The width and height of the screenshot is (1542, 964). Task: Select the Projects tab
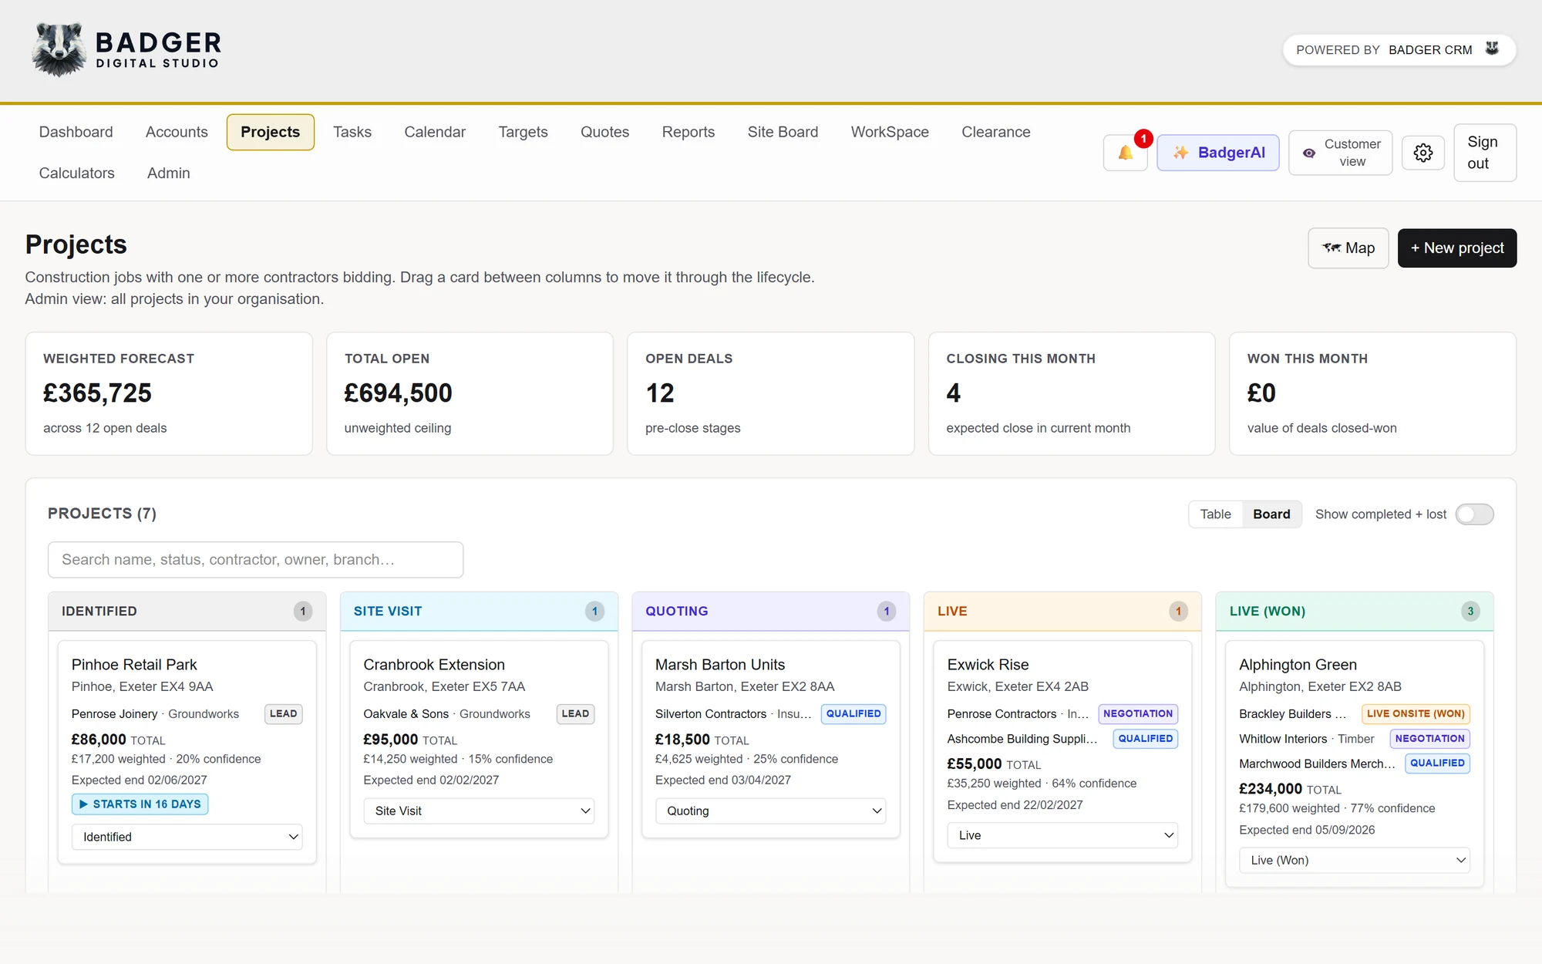(x=270, y=132)
